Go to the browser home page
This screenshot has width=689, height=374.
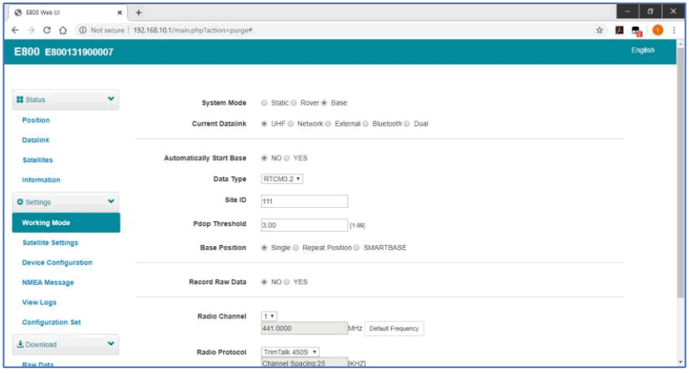click(63, 30)
